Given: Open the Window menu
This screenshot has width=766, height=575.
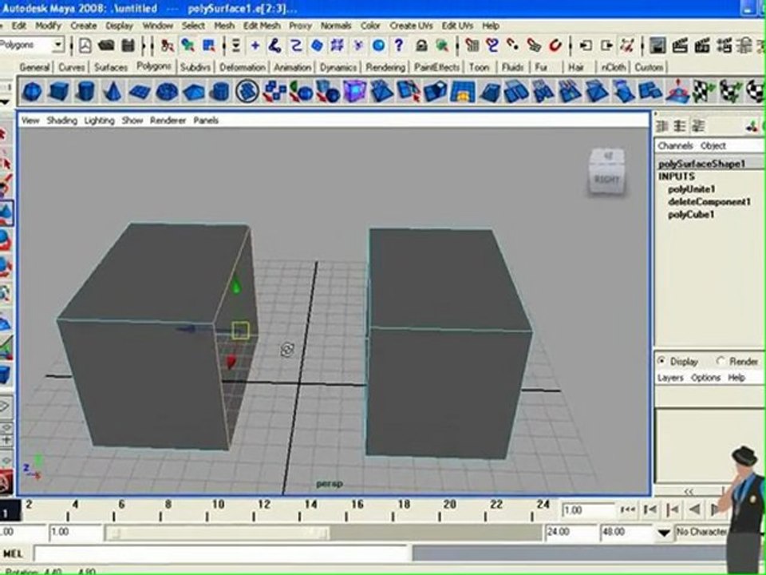Looking at the screenshot, I should click(x=157, y=26).
